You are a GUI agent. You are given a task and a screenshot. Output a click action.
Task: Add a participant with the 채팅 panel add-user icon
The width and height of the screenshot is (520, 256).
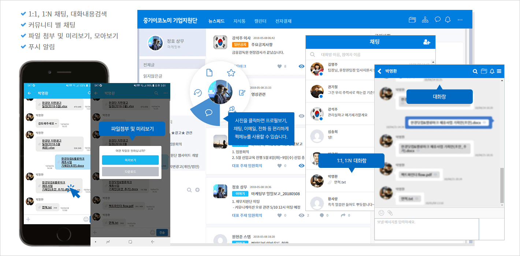[x=427, y=42]
